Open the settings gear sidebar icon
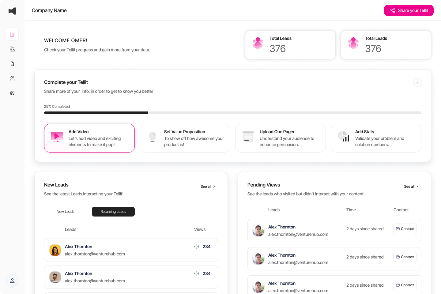 coord(12,93)
